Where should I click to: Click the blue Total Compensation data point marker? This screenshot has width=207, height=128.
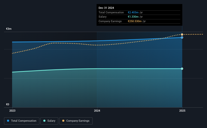coord(182,38)
